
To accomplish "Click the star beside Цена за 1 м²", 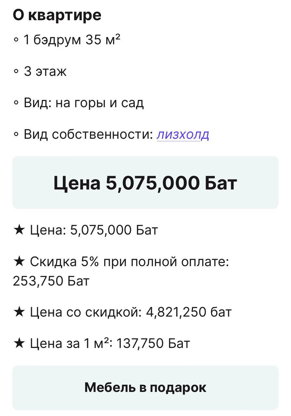I will tap(19, 343).
